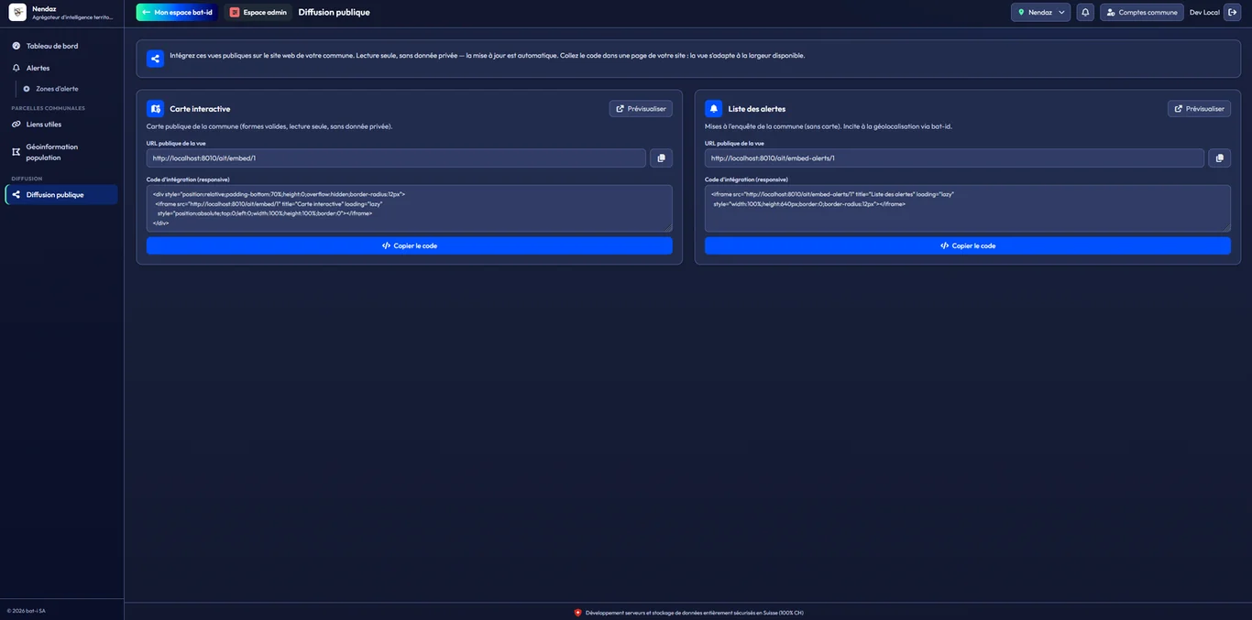
Task: Click the Liste des alertes embed code textarea
Action: [967, 209]
